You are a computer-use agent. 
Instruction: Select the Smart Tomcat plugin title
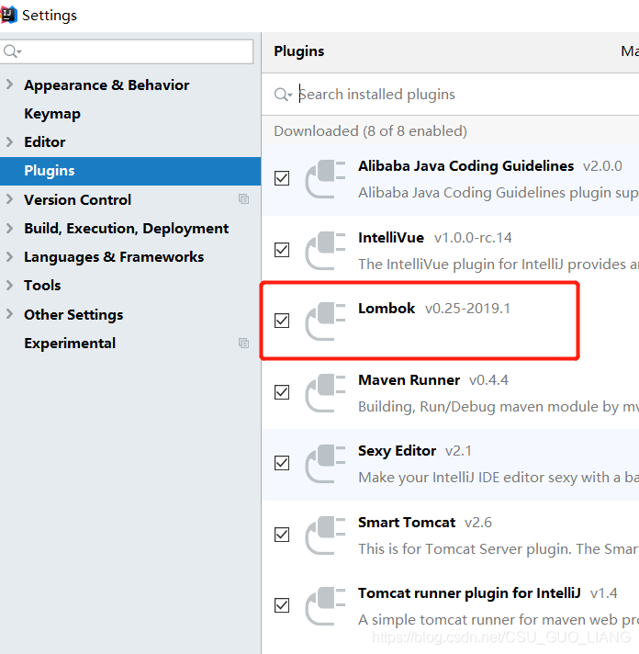click(x=407, y=523)
